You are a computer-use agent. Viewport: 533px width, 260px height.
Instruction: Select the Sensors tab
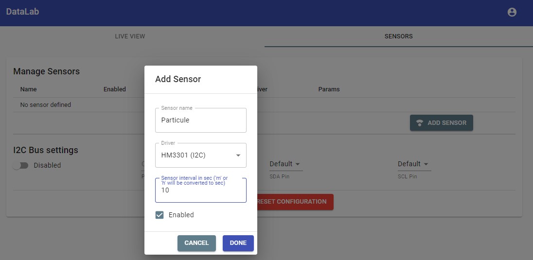(x=398, y=36)
